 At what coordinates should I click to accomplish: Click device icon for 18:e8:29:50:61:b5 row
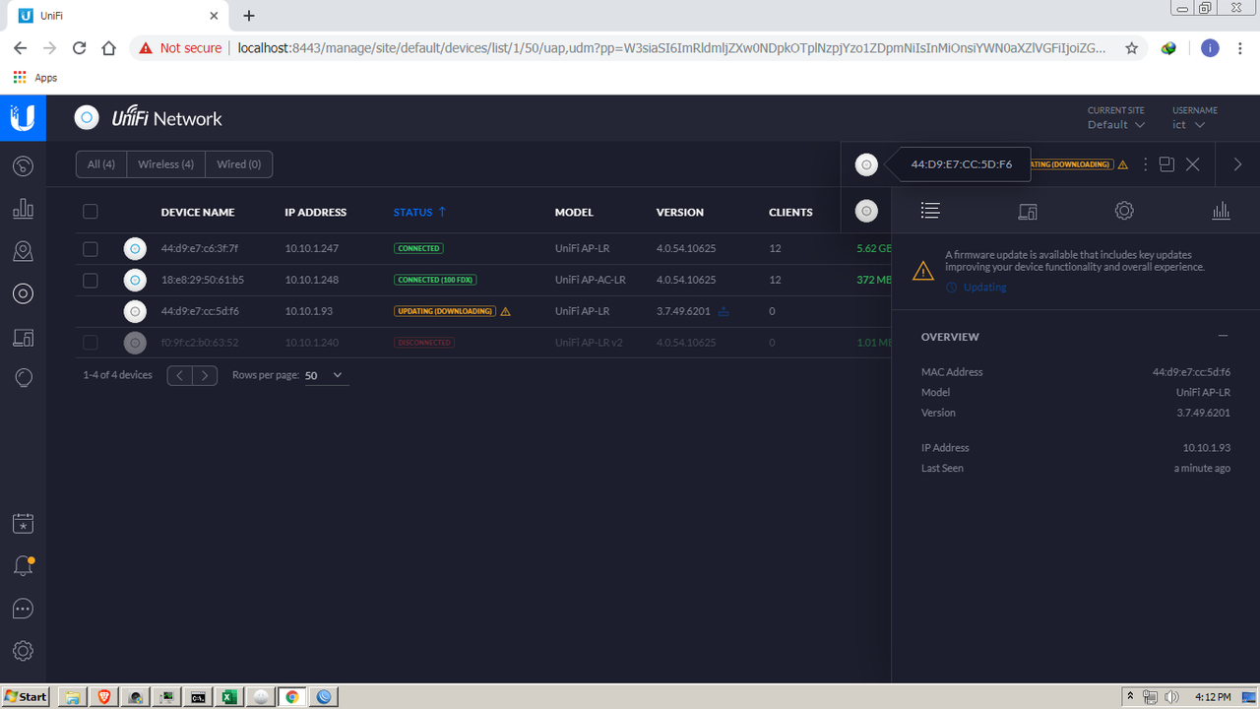pos(135,281)
